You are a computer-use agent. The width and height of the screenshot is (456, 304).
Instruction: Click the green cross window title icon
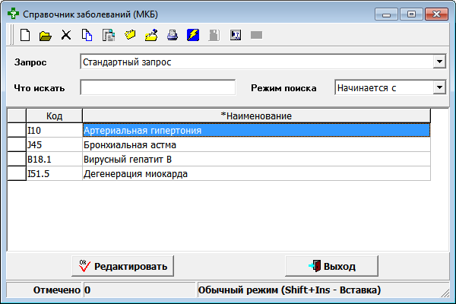(13, 14)
